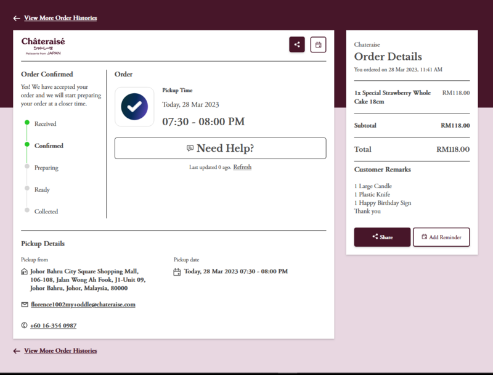Screen dimensions: 493x375
Task: Click '07:30 - 08:00 PM' pickup time
Action: [x=203, y=122]
